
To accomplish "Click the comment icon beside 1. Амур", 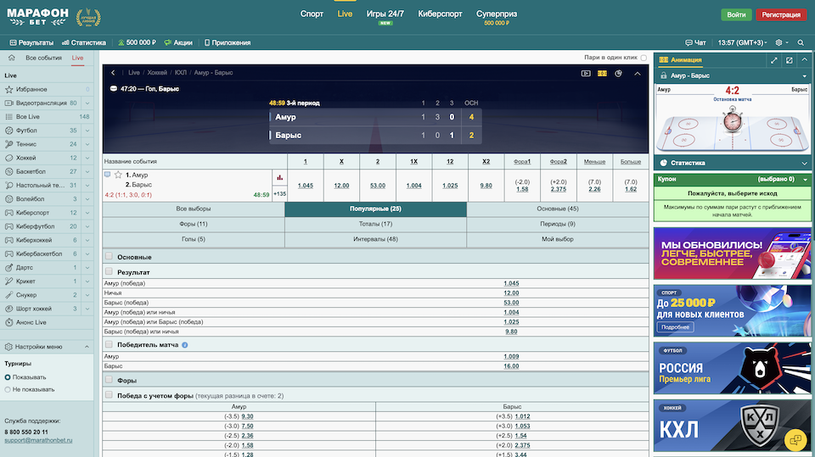I will click(x=107, y=175).
